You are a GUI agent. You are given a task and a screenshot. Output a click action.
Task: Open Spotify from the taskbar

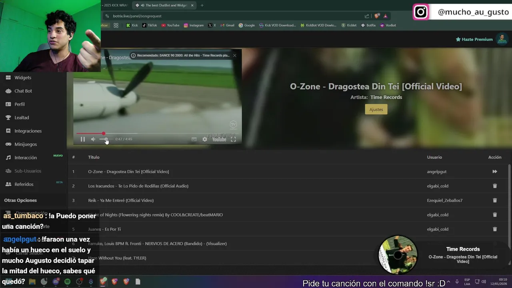[67, 282]
